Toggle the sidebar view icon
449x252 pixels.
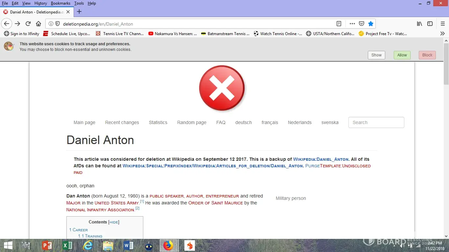click(x=430, y=24)
